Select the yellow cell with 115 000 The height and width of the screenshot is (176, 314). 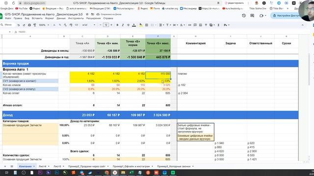[x=158, y=75]
